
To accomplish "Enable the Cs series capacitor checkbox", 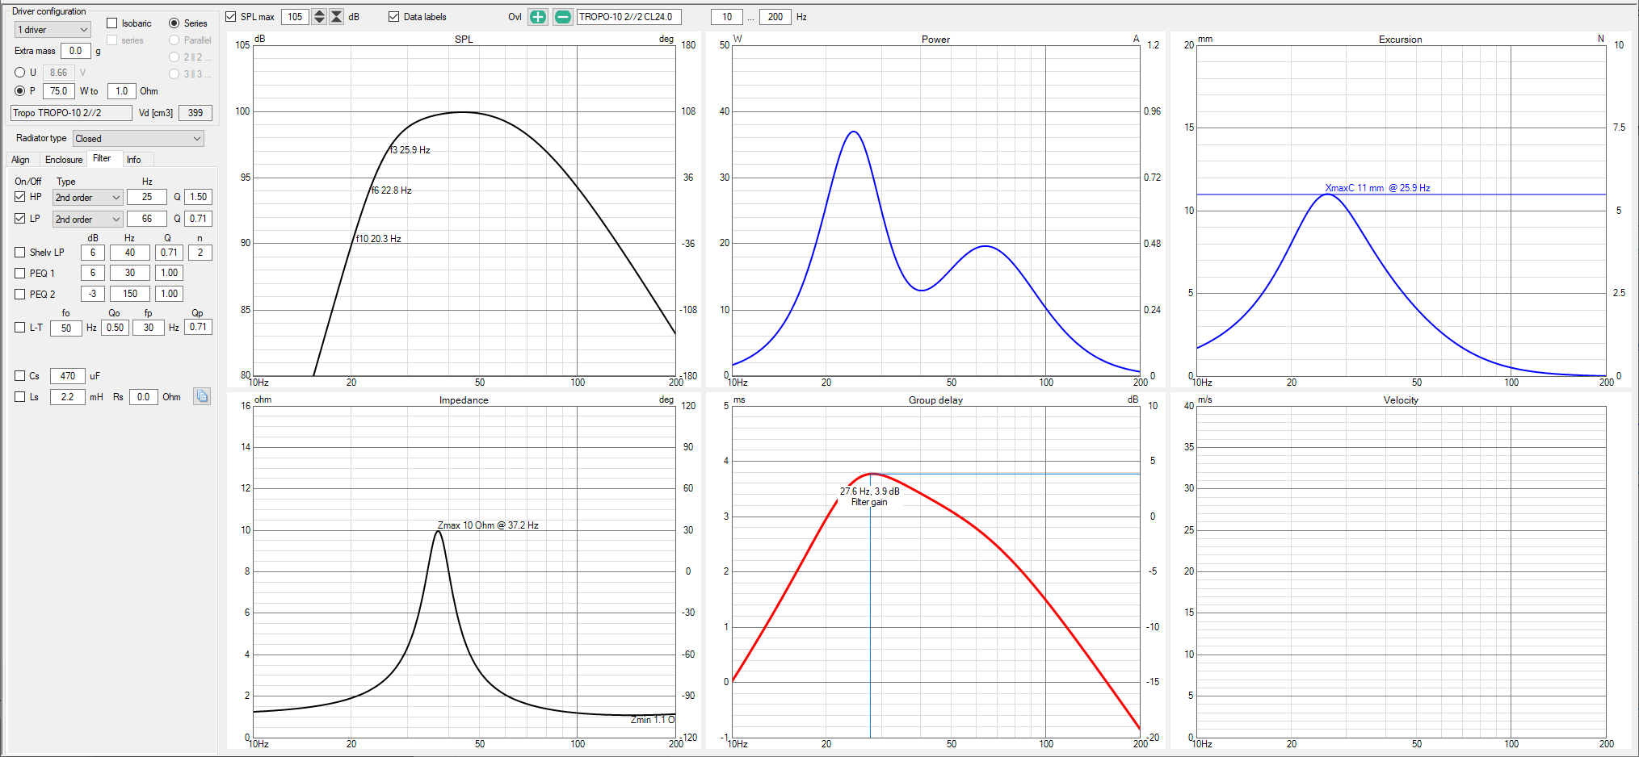I will (20, 376).
